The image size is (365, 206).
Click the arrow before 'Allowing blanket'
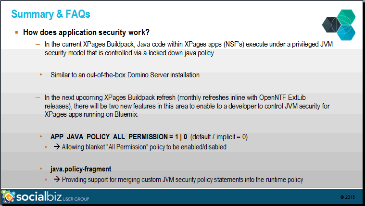57,147
